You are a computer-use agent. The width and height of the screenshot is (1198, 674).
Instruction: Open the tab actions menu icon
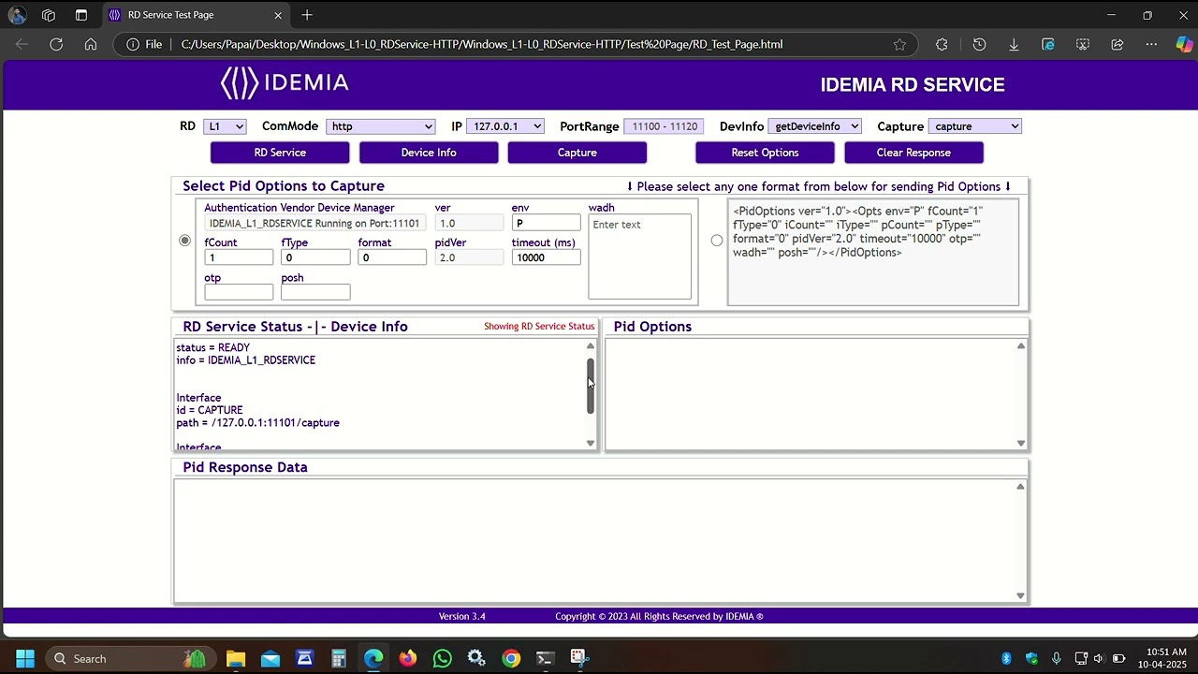[81, 15]
